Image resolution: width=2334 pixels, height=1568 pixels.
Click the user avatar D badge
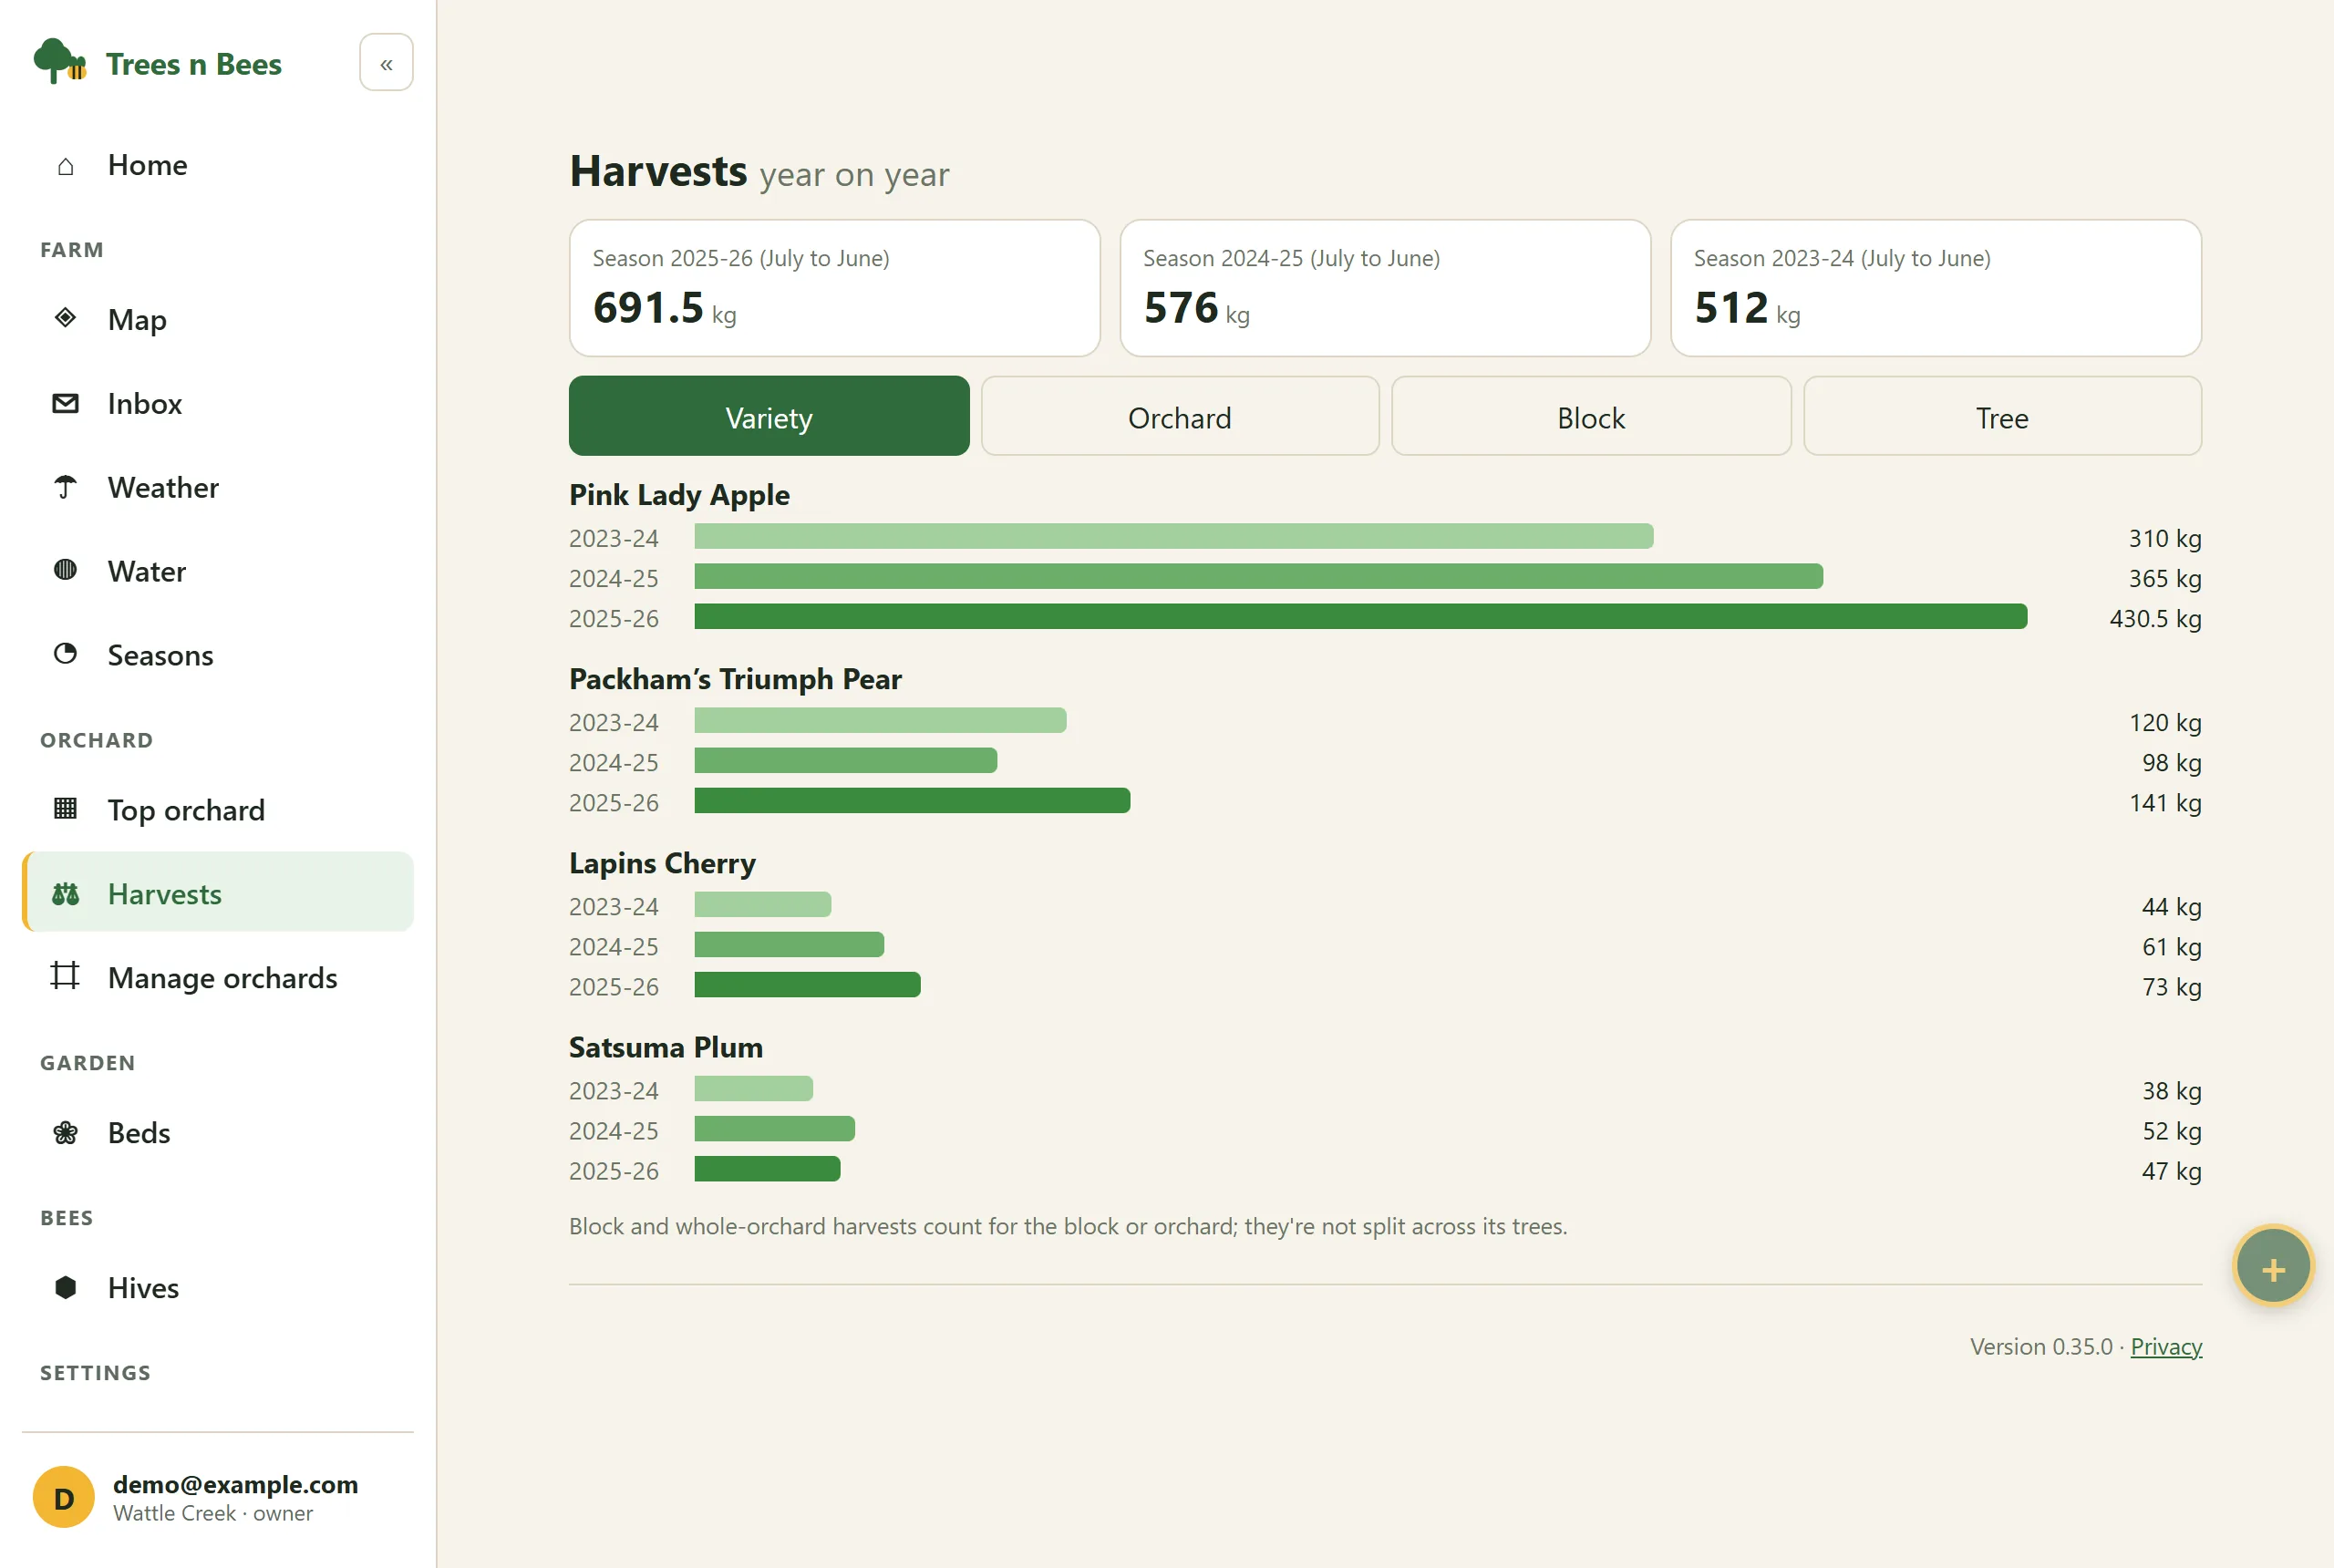(x=64, y=1497)
